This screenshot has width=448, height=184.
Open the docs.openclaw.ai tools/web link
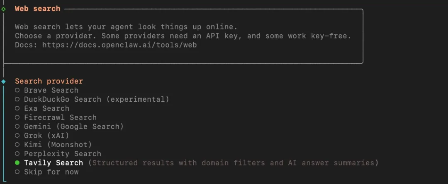[119, 45]
